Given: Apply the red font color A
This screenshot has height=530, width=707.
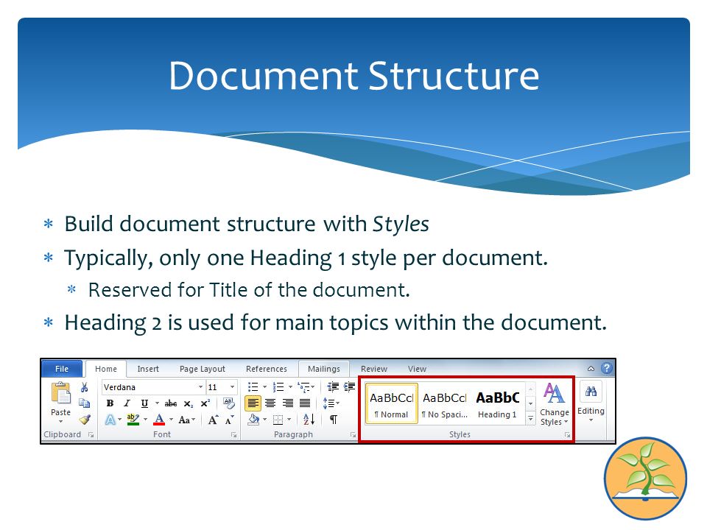Looking at the screenshot, I should pyautogui.click(x=159, y=420).
